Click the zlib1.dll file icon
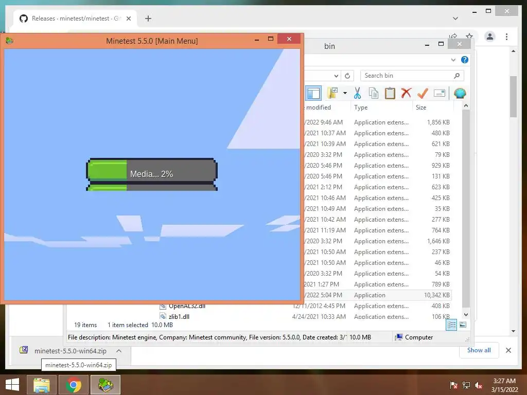 tap(163, 316)
